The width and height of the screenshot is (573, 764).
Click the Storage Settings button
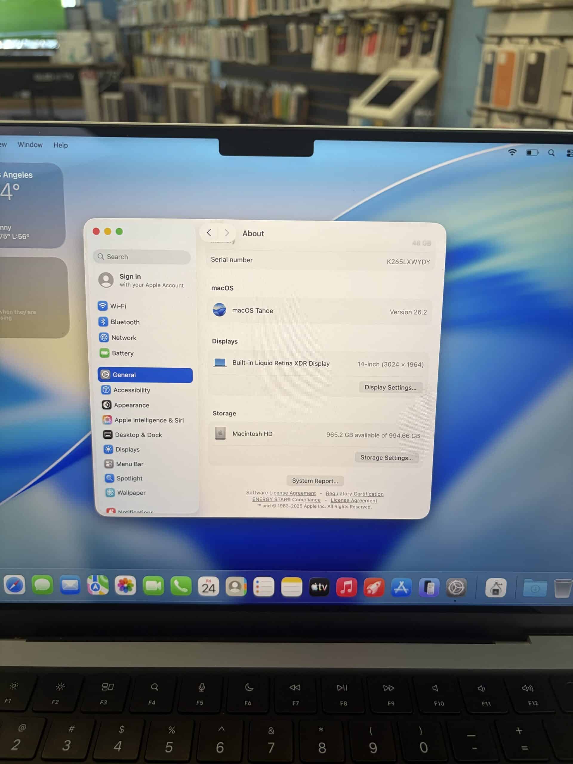[x=386, y=458]
